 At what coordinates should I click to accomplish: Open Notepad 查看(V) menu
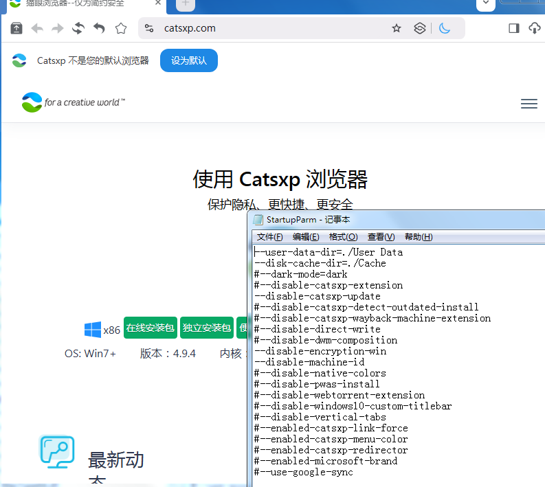381,237
